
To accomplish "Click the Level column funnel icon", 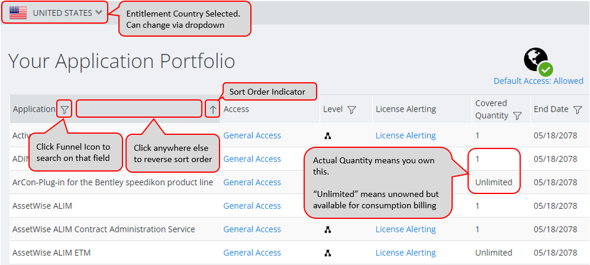I will pyautogui.click(x=352, y=109).
